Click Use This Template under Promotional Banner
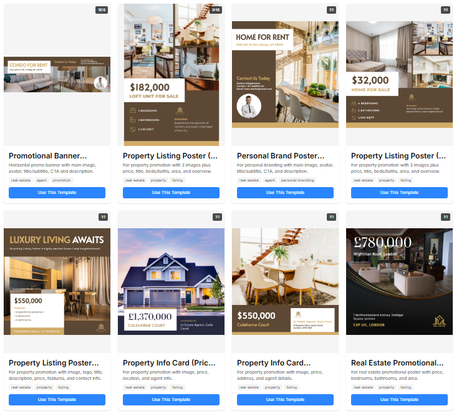Image resolution: width=454 pixels, height=416 pixels. tap(57, 193)
